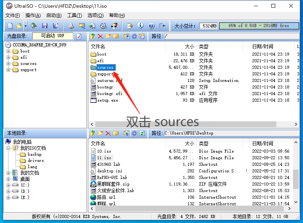The height and width of the screenshot is (223, 303).
Task: Click the Save As multiple-floppies icon
Action: (x=56, y=26)
